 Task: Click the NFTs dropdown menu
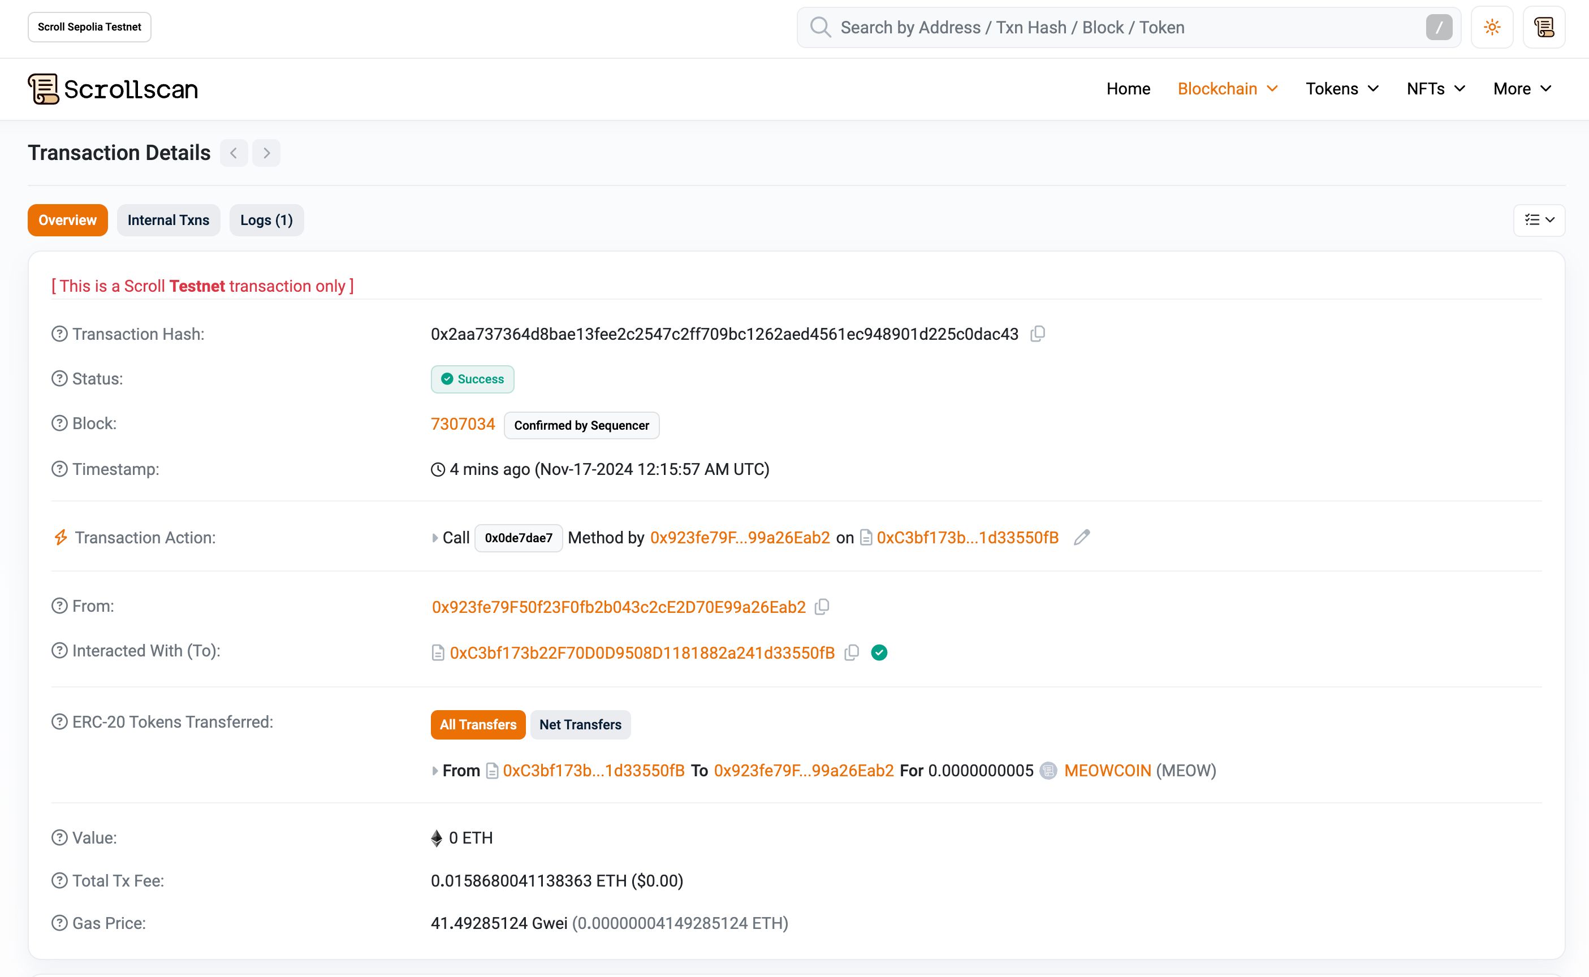(1436, 89)
